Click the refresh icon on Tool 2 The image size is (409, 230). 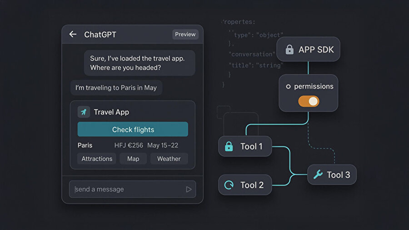click(229, 185)
